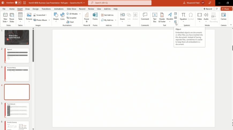
Task: Click the Share button
Action: click(226, 9)
